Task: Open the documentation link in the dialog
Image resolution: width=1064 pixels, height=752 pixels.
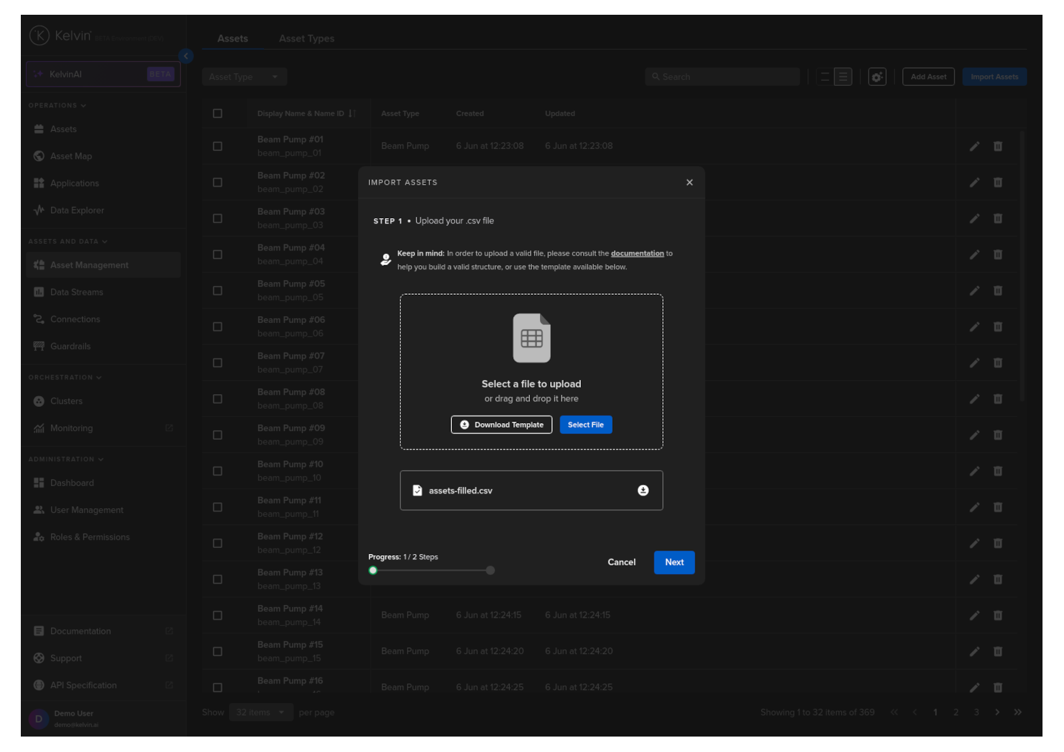Action: tap(637, 254)
